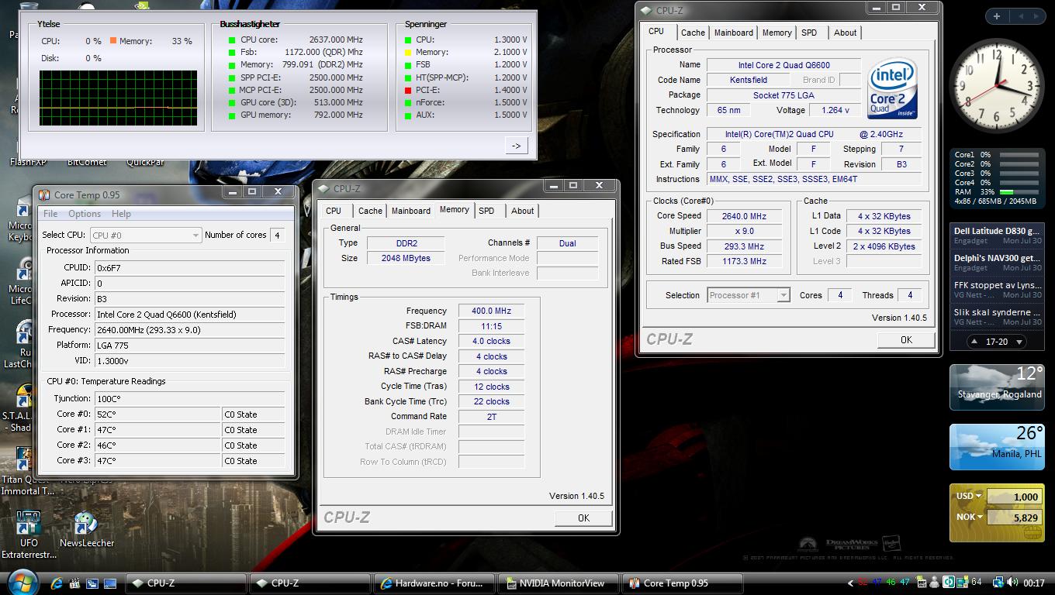Open the UFO Extraterrestrials desktop shortcut
Viewport: 1055px width, 595px height.
point(29,535)
